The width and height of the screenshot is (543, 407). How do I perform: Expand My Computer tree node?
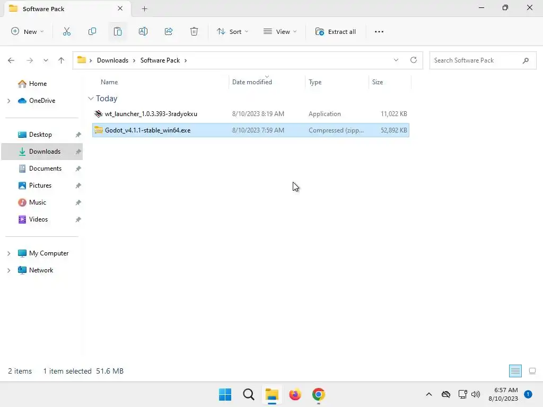8,253
